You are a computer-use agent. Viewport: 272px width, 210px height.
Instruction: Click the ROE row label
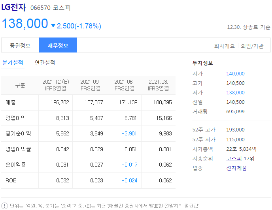click(x=11, y=180)
